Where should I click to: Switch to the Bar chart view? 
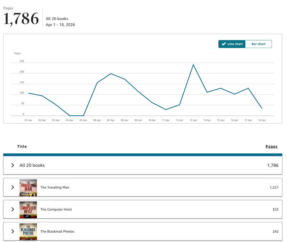(x=258, y=44)
